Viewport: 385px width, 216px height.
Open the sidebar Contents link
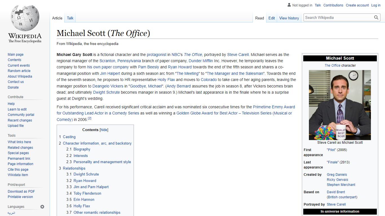click(x=14, y=60)
